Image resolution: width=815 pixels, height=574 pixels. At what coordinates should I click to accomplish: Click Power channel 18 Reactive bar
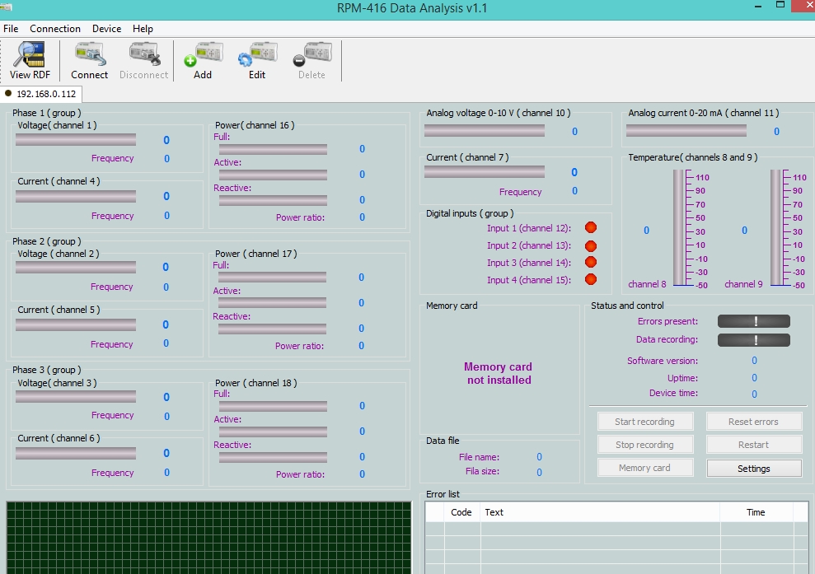pyautogui.click(x=273, y=457)
